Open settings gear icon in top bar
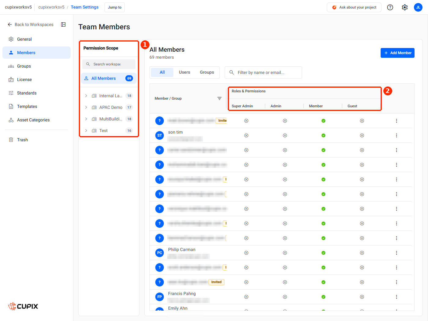Viewport: 428px width, 321px height. coord(405,7)
